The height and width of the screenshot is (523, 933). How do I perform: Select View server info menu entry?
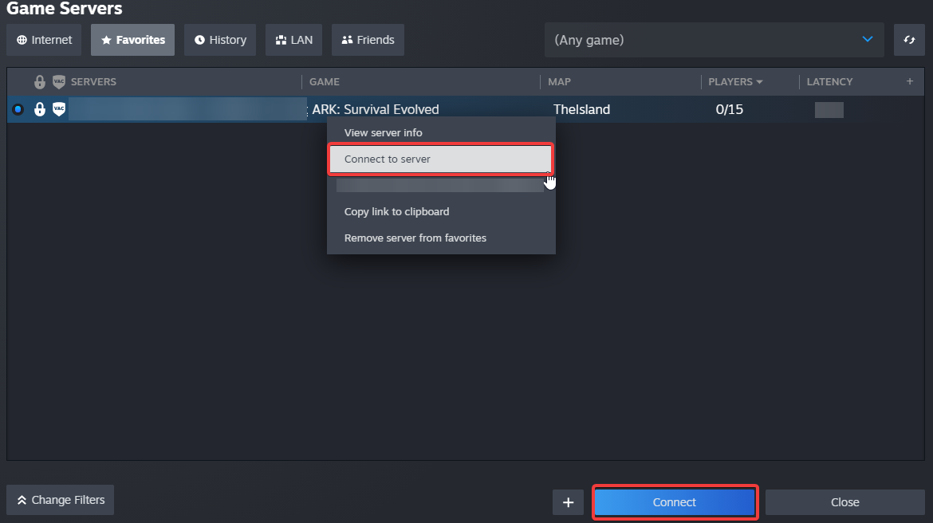click(384, 132)
